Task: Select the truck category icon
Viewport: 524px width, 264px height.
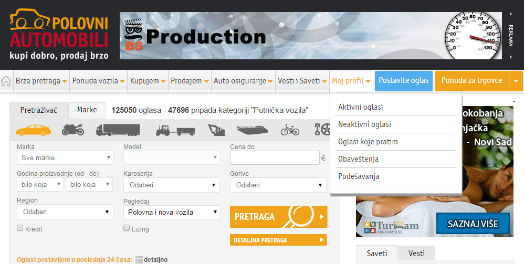Action: (x=118, y=130)
